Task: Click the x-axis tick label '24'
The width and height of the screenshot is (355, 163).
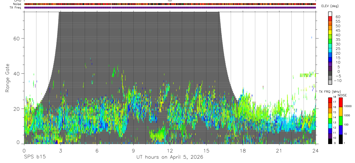Action: 316,151
